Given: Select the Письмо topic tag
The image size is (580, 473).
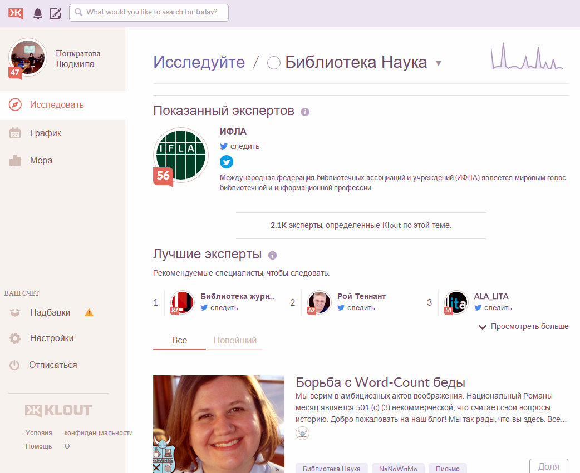Looking at the screenshot, I should click(448, 469).
